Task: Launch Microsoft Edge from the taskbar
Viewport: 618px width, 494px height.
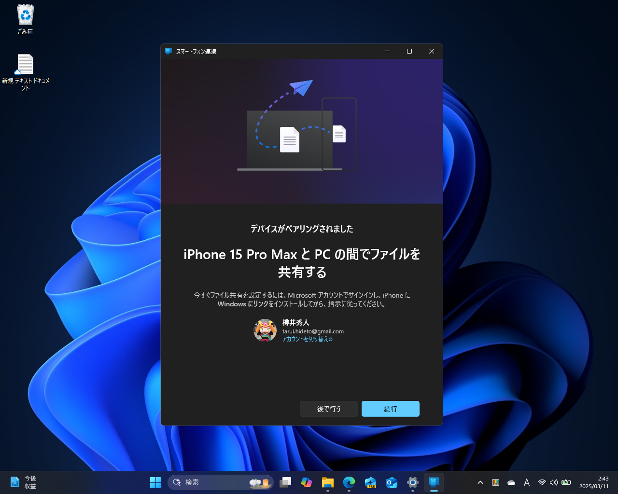Action: 349,482
